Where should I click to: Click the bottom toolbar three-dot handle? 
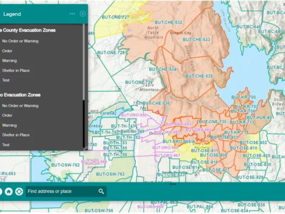pos(173,184)
